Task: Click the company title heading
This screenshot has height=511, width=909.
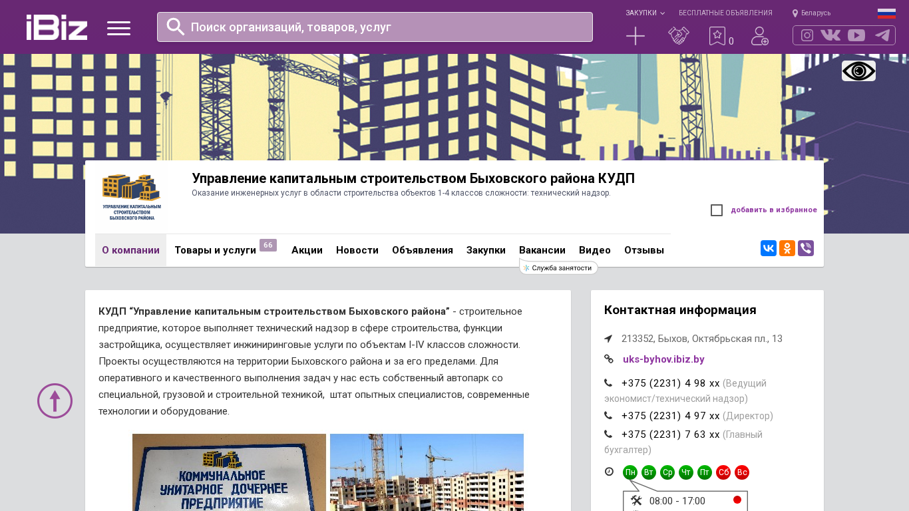Action: [413, 178]
